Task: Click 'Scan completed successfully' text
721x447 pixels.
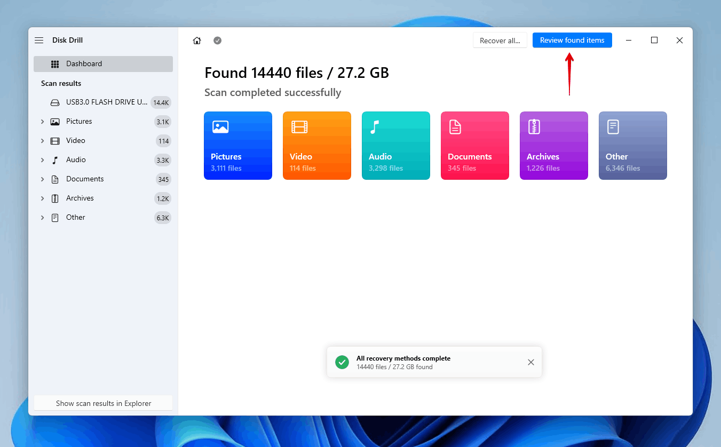Action: (273, 93)
